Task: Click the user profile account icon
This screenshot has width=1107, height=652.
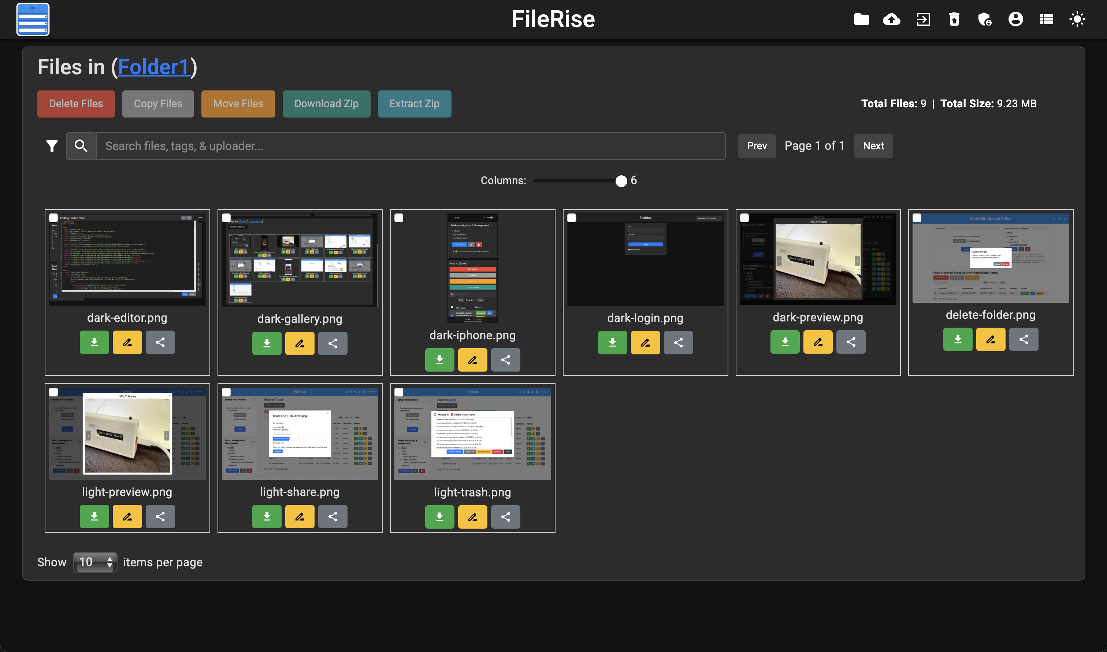Action: [1015, 19]
